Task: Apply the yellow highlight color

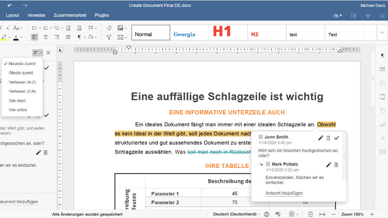Action: point(4,37)
